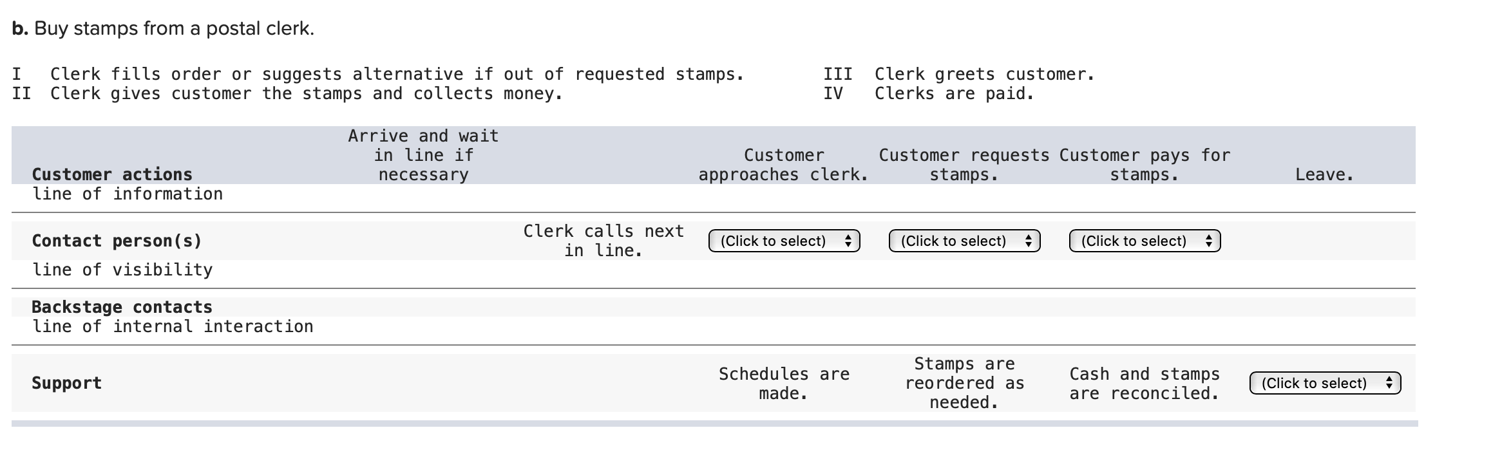1511x466 pixels.
Task: Click the line of visibility label
Action: pos(124,270)
